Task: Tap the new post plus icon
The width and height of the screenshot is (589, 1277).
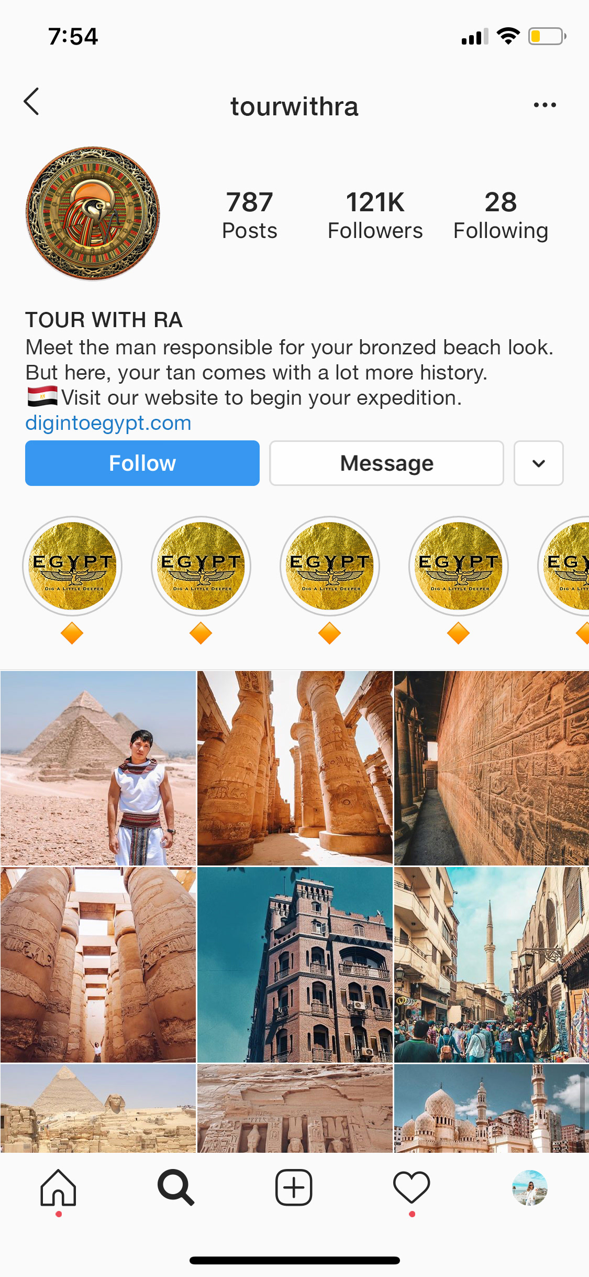Action: tap(294, 1188)
